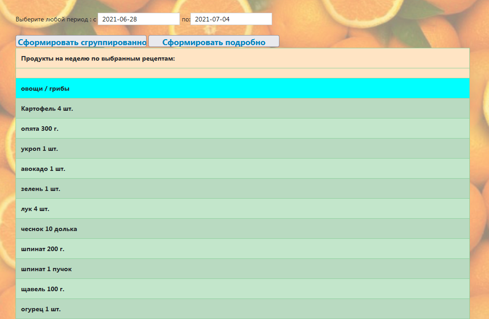This screenshot has height=319, width=489.
Task: Click the Сформировать подробно button
Action: tap(214, 41)
